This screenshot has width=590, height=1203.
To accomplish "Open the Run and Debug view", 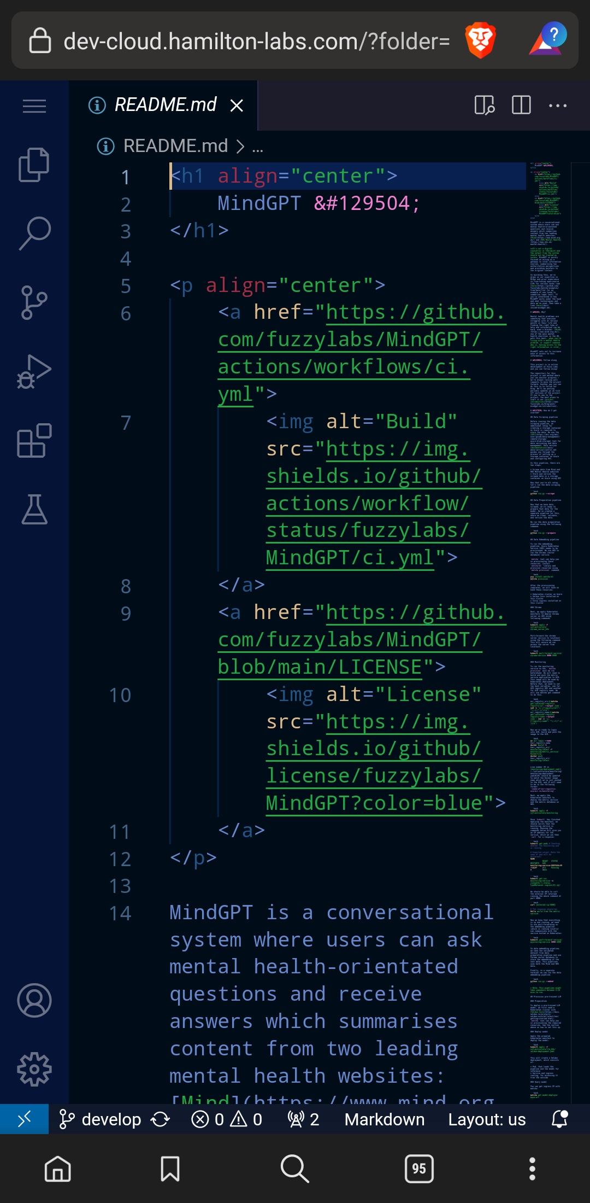I will pos(34,371).
